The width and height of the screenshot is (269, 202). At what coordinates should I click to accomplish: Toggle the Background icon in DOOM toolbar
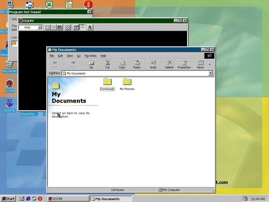click(82, 27)
